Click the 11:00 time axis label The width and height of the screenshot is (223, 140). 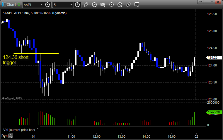click(71, 136)
